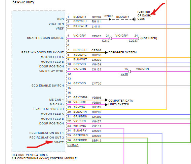Click the arrowhead beside COMPUTER DATA

point(106,100)
